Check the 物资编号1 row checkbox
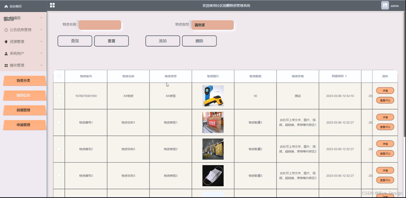Viewport: 406px width, 198px height. coord(59,123)
